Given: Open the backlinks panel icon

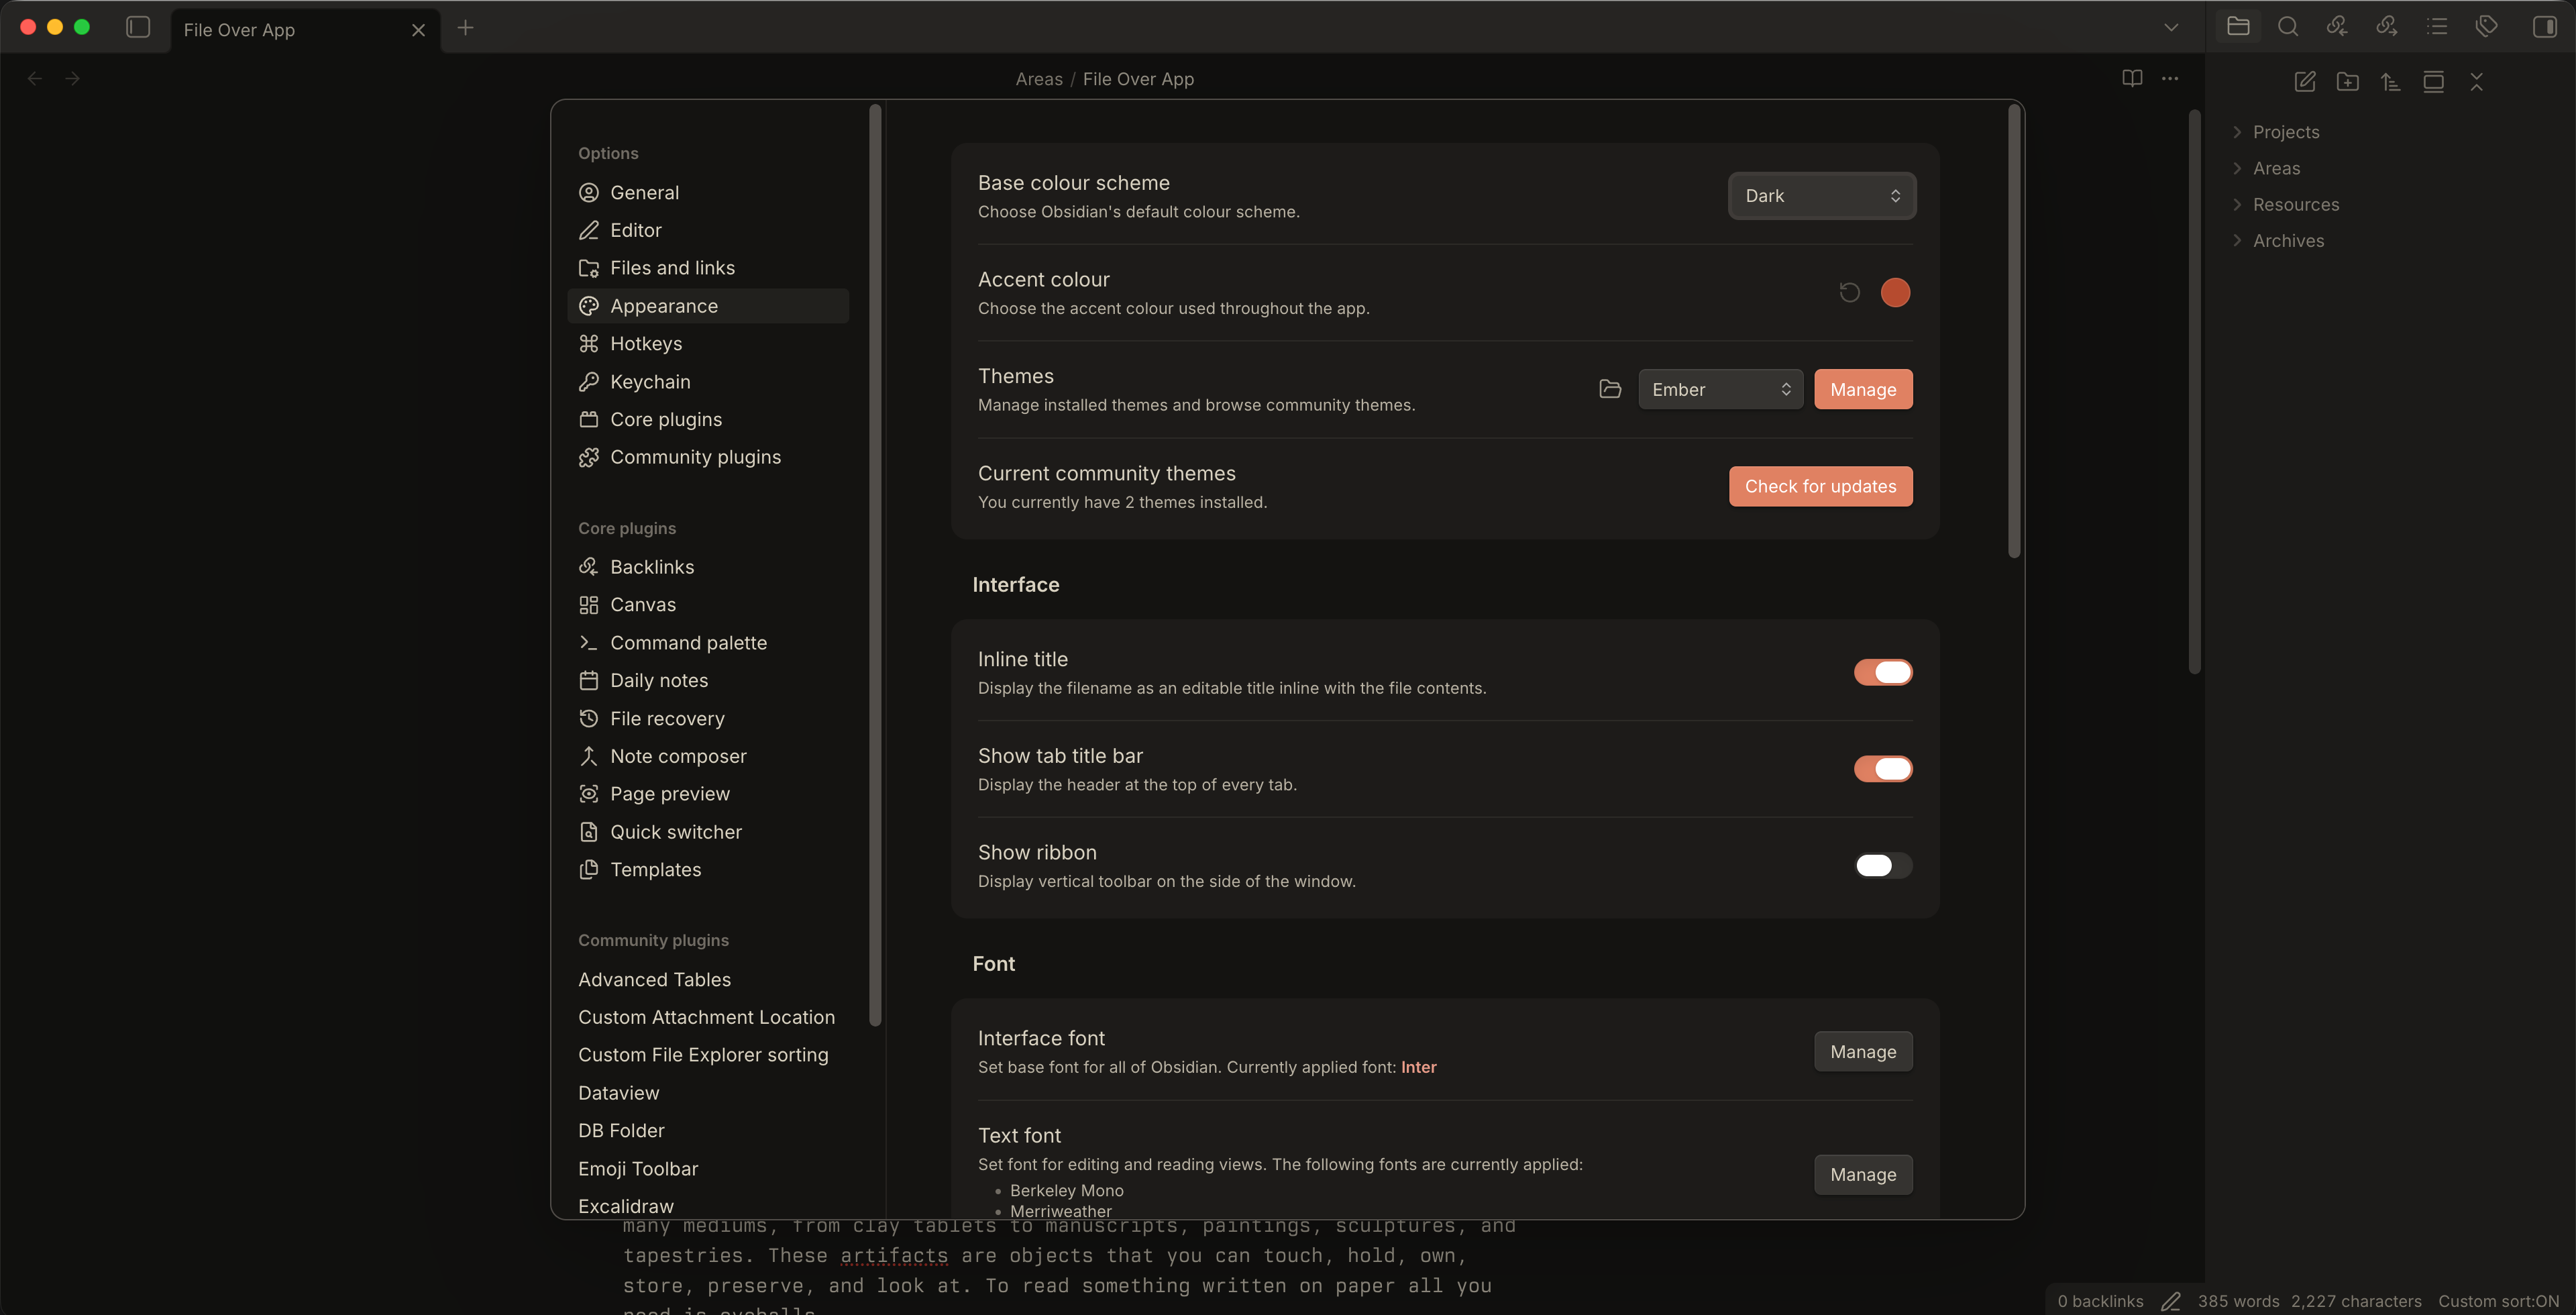Looking at the screenshot, I should (2337, 27).
